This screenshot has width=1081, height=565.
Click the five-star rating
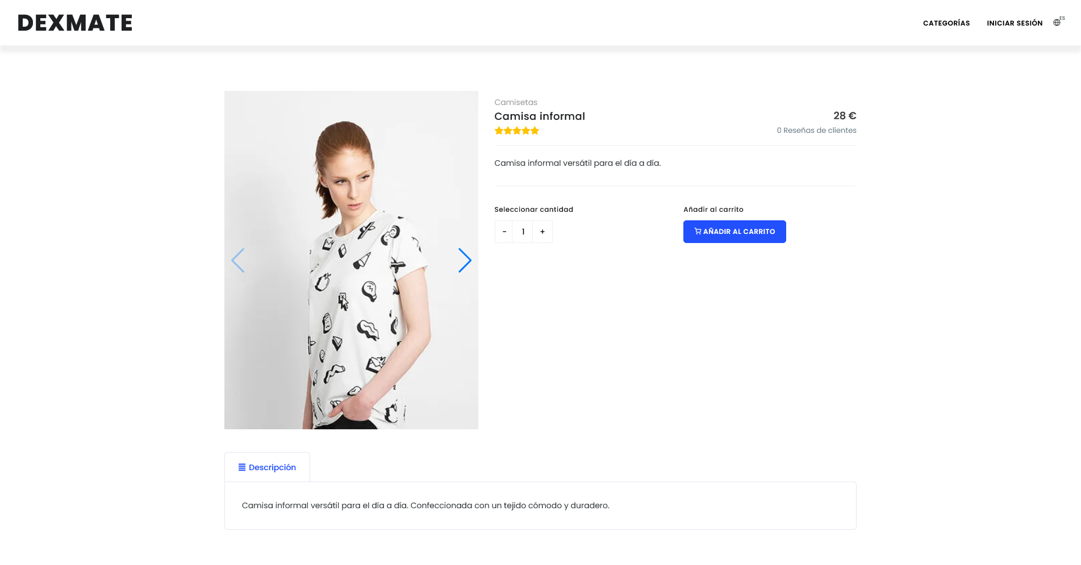coord(516,131)
